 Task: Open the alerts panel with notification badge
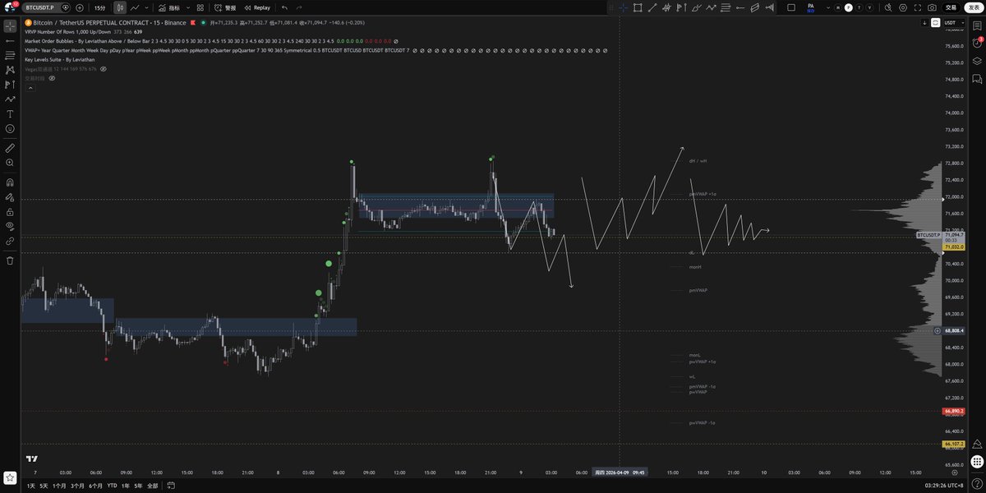pos(977,42)
